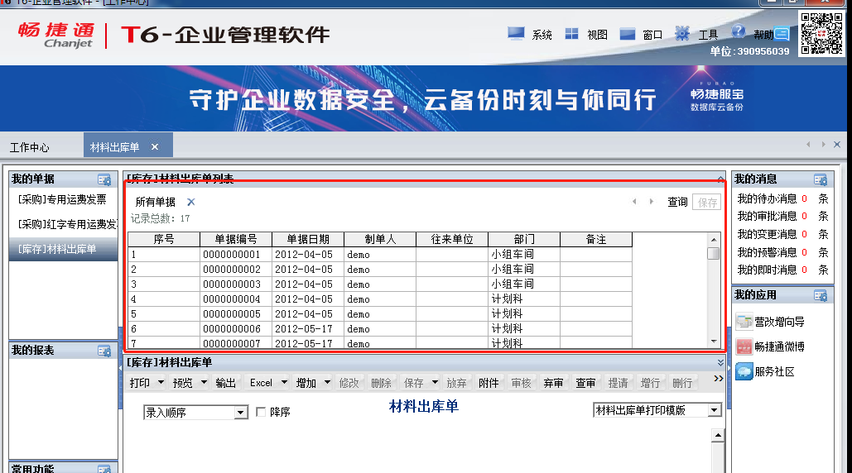Click 增加 toolbar button
This screenshot has height=473, width=852.
pyautogui.click(x=306, y=383)
